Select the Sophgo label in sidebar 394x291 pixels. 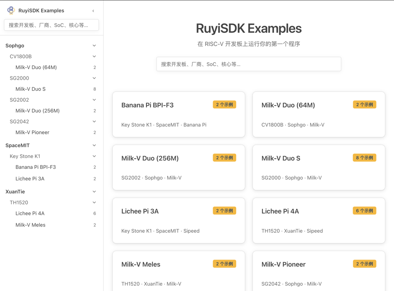(x=15, y=46)
